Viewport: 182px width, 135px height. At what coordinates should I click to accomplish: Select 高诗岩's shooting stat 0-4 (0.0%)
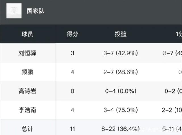point(120,91)
